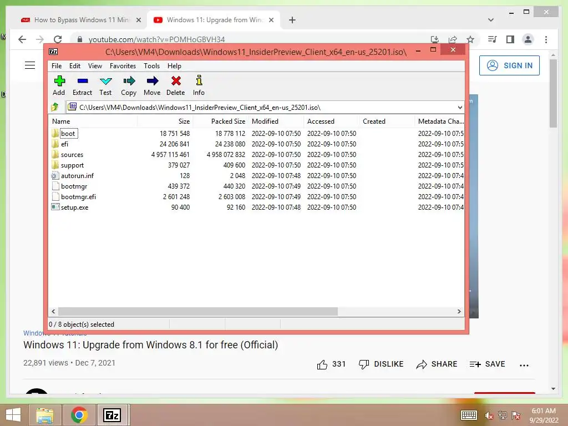Reload the Chrome page
This screenshot has width=568, height=426.
tap(58, 39)
